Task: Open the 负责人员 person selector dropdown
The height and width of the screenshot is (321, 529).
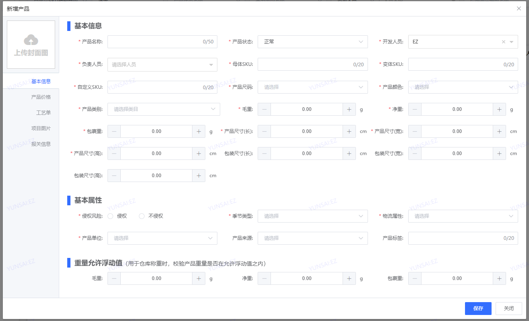Action: click(x=162, y=64)
